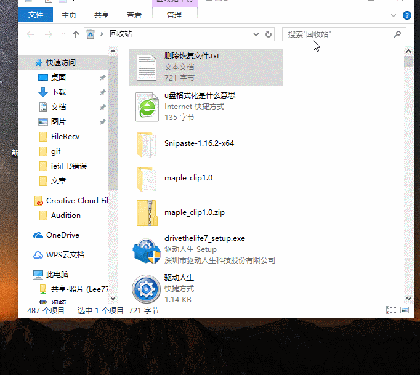Select the u盘格式化是什么意思 shortcut icon
Image resolution: width=420 pixels, height=375 pixels.
point(147,107)
